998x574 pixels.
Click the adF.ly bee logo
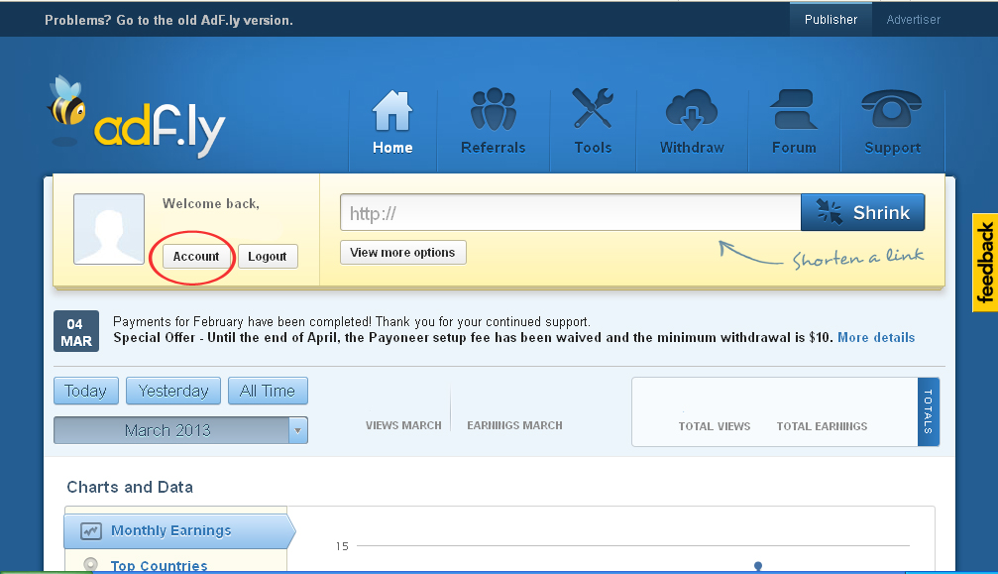point(136,118)
